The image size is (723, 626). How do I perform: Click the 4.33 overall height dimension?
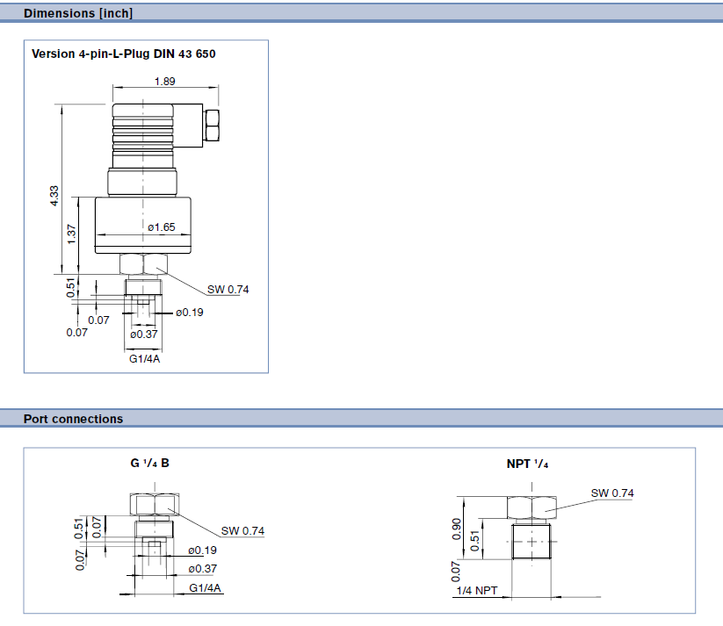[x=54, y=196]
